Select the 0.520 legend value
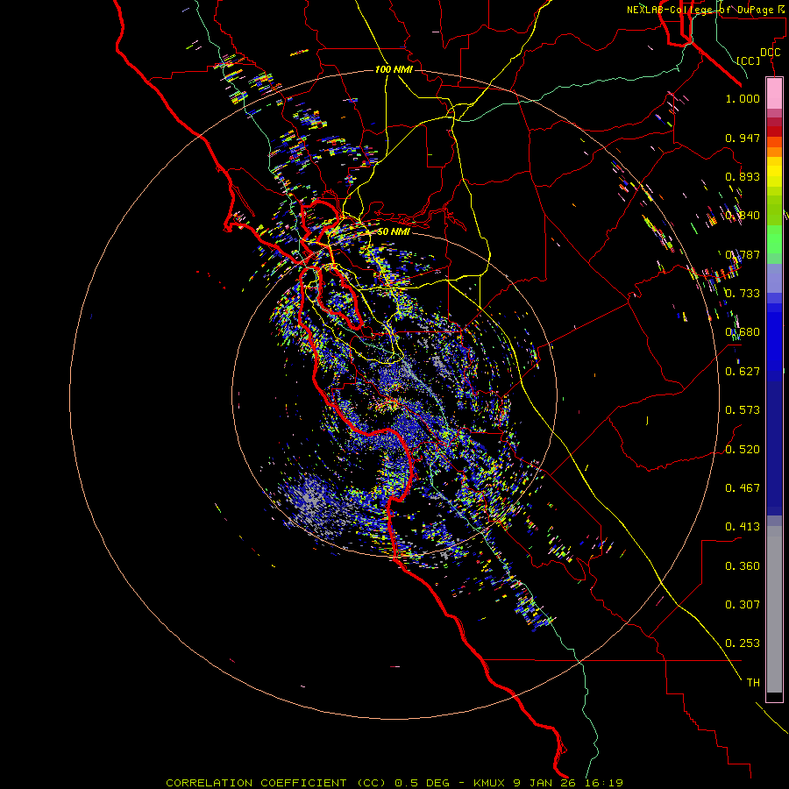 pos(743,449)
